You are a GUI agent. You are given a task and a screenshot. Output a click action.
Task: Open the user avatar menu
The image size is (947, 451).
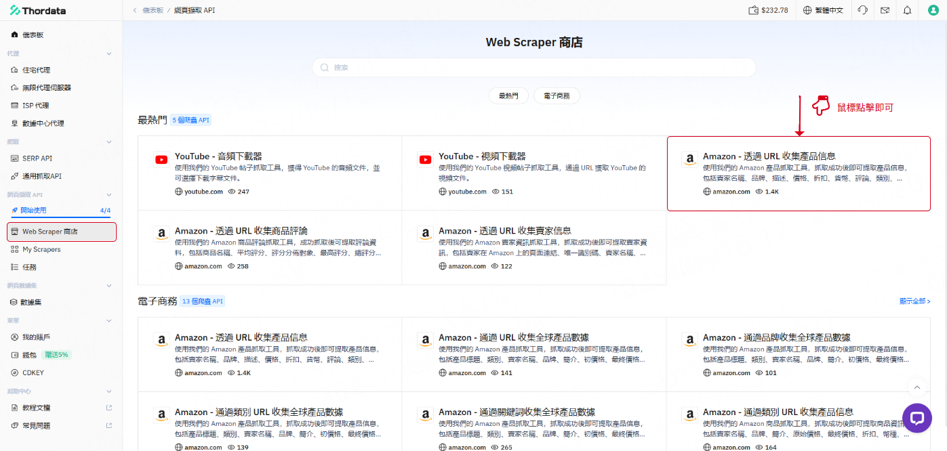click(x=933, y=10)
